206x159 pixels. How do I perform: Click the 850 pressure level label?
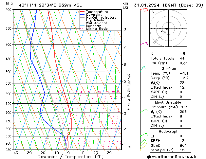coord(9,136)
